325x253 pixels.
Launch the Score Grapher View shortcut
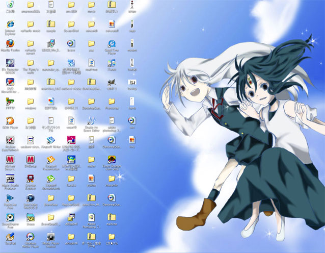[x=112, y=159]
